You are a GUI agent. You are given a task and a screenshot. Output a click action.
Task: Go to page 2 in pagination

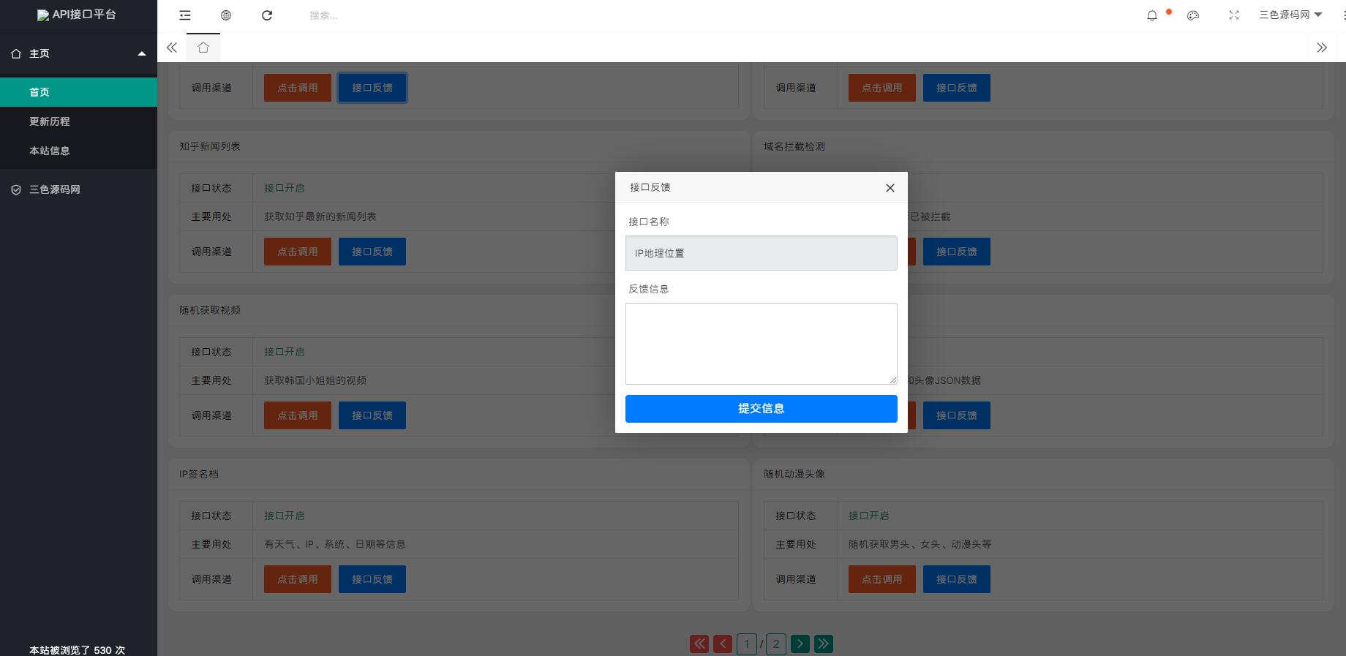[776, 644]
